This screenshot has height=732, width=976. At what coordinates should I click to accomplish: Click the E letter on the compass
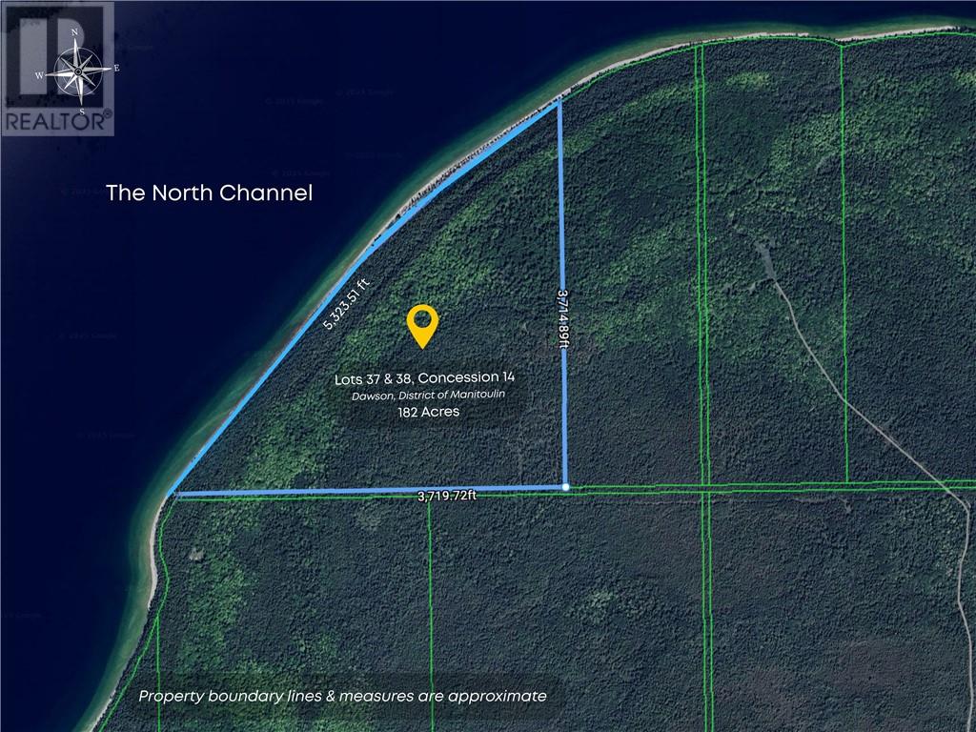(115, 69)
